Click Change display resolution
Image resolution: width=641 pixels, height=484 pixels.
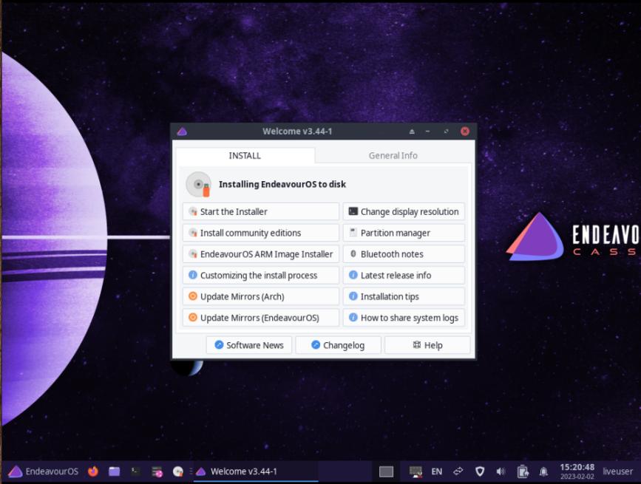coord(404,211)
